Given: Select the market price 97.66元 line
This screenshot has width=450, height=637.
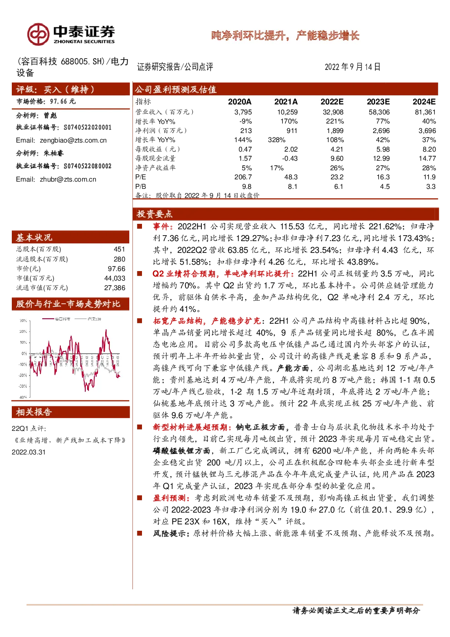Looking at the screenshot, I should coord(46,101).
